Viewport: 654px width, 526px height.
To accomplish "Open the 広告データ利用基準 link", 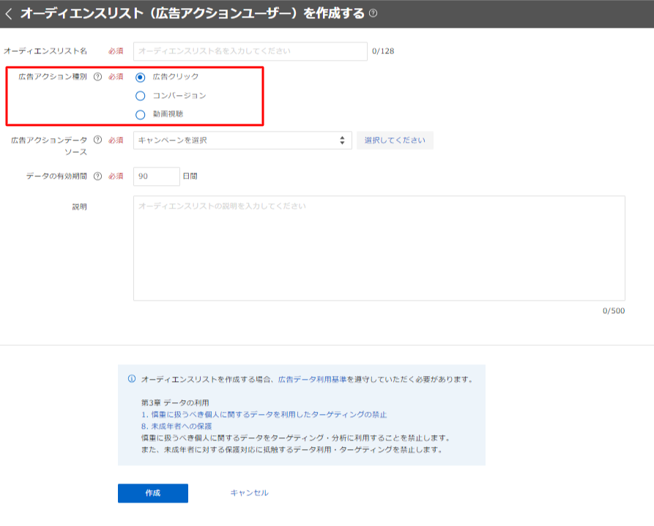I will click(x=312, y=379).
